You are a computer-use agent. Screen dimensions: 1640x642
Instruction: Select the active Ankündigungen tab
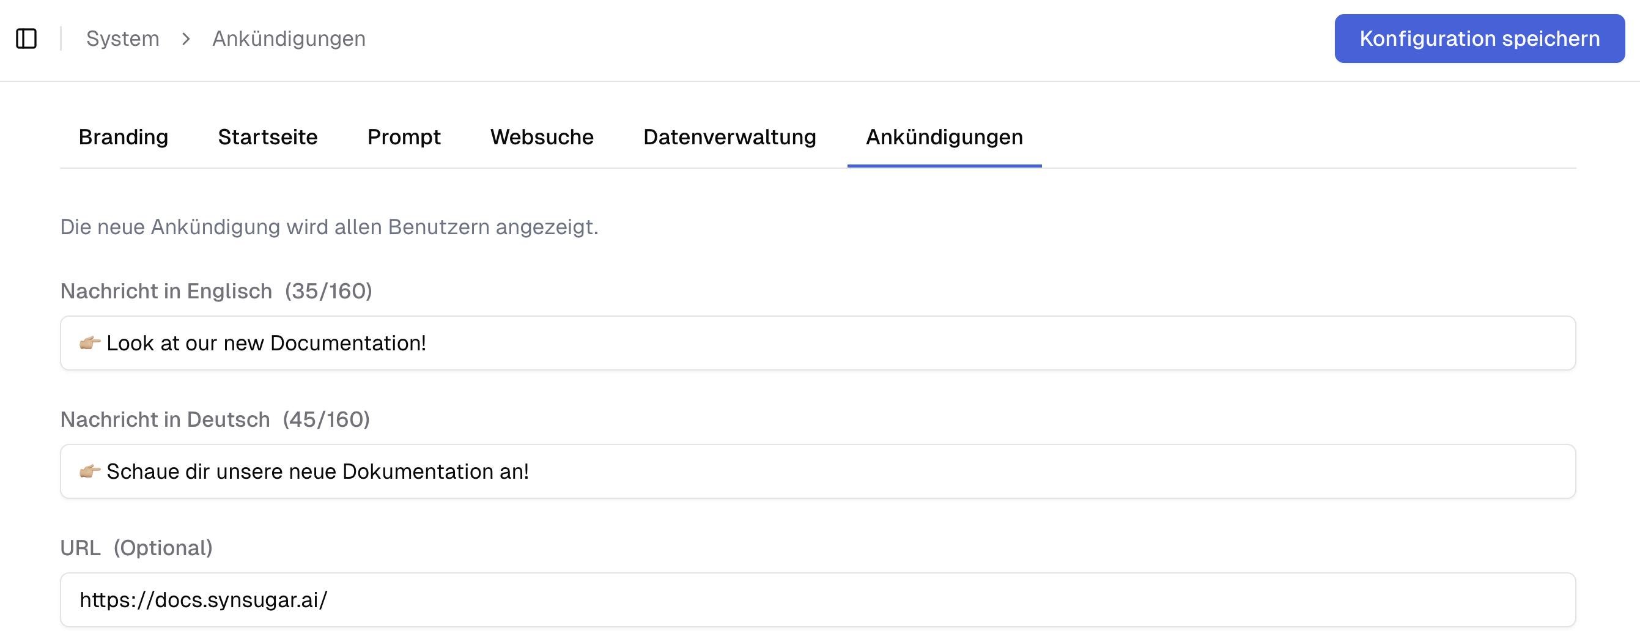(x=944, y=137)
